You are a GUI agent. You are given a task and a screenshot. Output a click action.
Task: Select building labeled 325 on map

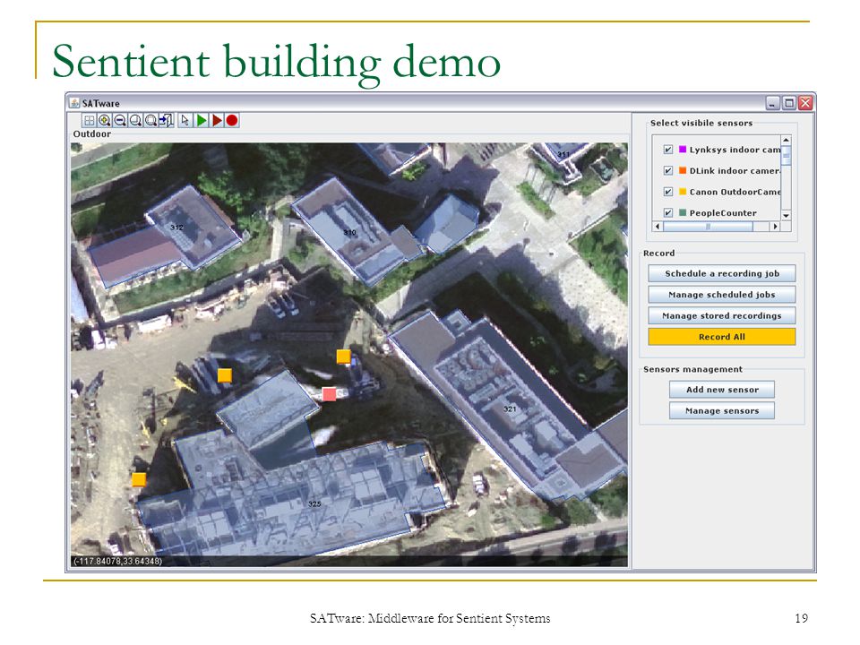click(314, 503)
